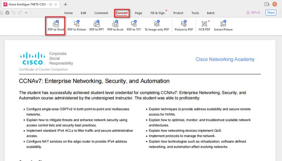
Task: Open the Tools ribbon tab
Action: [x=195, y=13]
